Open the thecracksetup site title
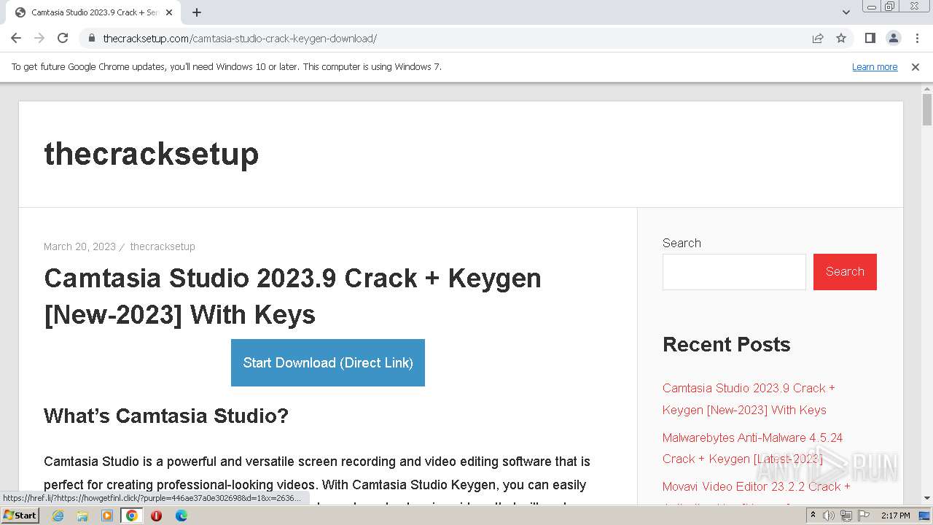Image resolution: width=933 pixels, height=525 pixels. tap(152, 153)
